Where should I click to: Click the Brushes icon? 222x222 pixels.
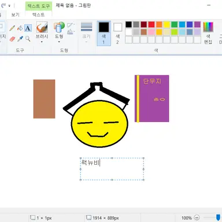[42, 27]
